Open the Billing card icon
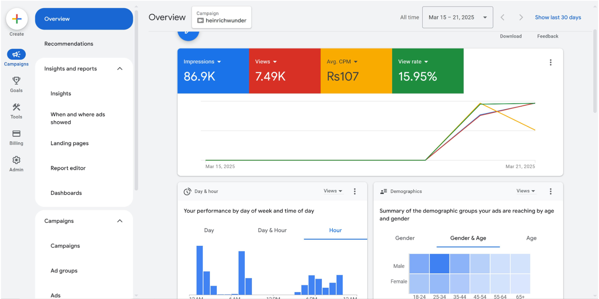The height and width of the screenshot is (299, 599). click(x=16, y=134)
